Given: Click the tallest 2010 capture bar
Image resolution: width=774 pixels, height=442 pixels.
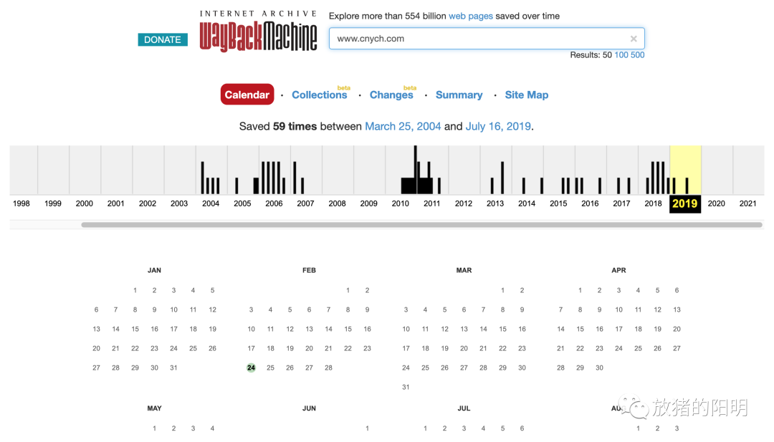Looking at the screenshot, I should tap(415, 169).
